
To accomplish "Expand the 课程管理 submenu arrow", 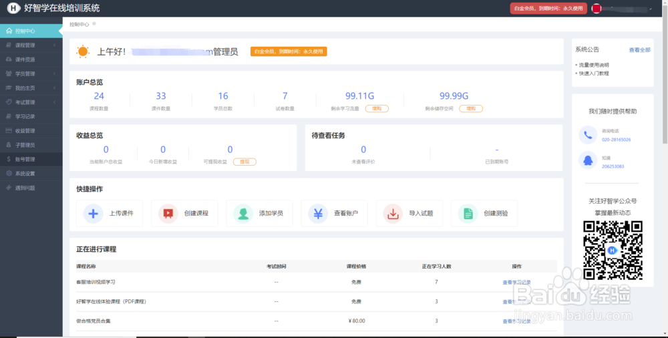I will (55, 45).
